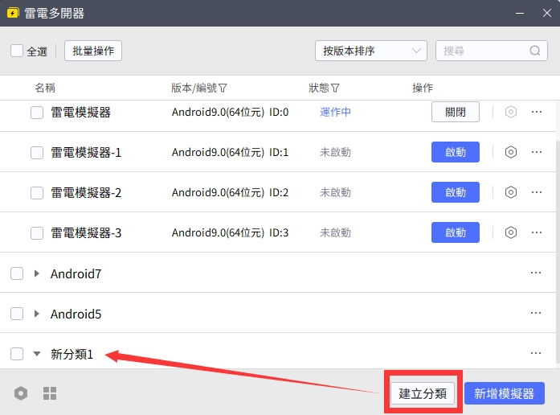Click the 名稱 column header
This screenshot has height=415, width=560.
[x=45, y=88]
